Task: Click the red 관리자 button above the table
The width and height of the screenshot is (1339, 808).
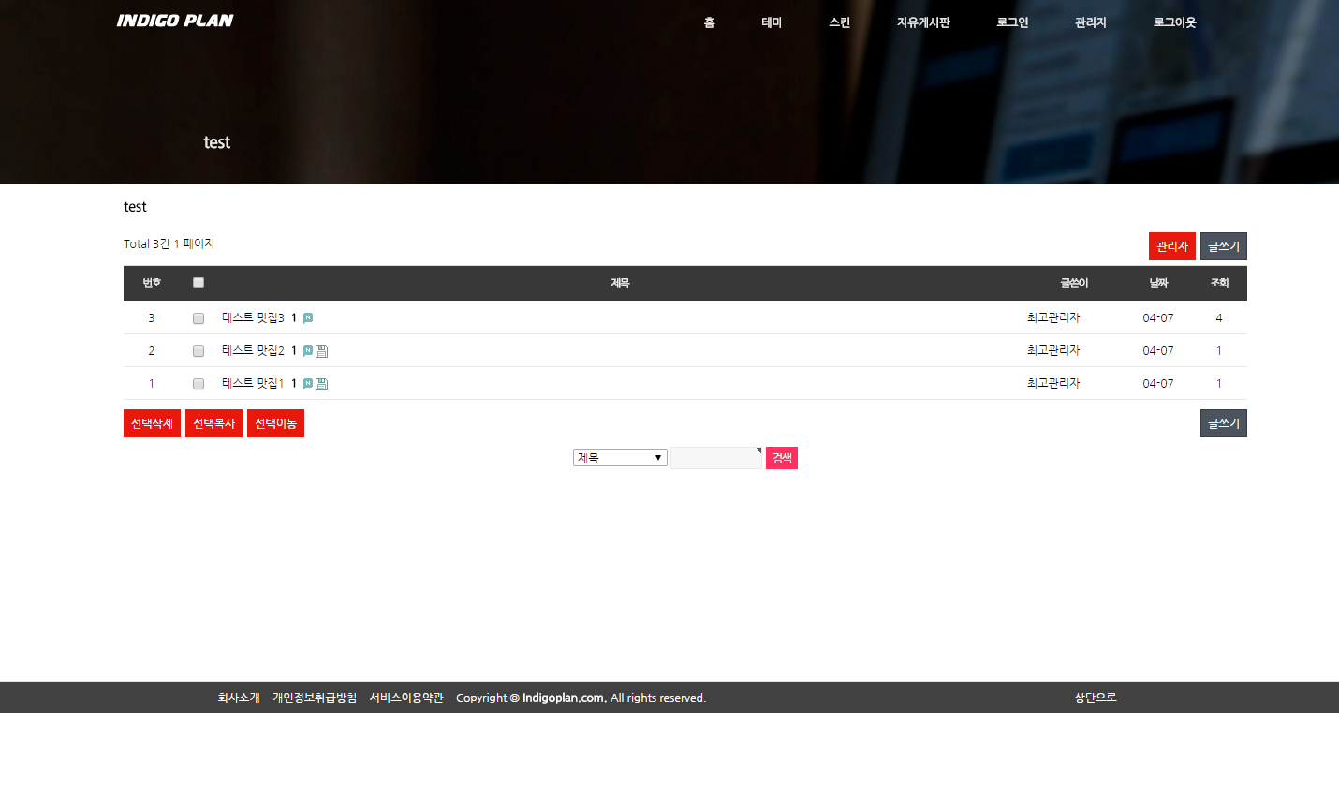Action: [1172, 246]
